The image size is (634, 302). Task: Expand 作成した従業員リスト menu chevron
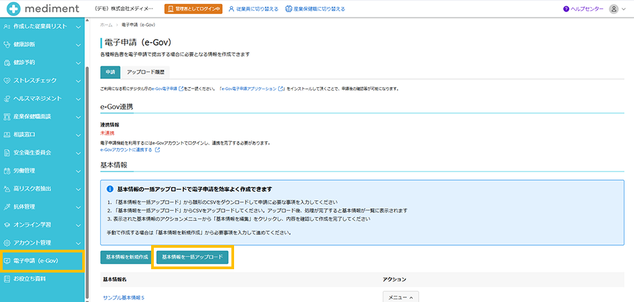[x=78, y=27]
